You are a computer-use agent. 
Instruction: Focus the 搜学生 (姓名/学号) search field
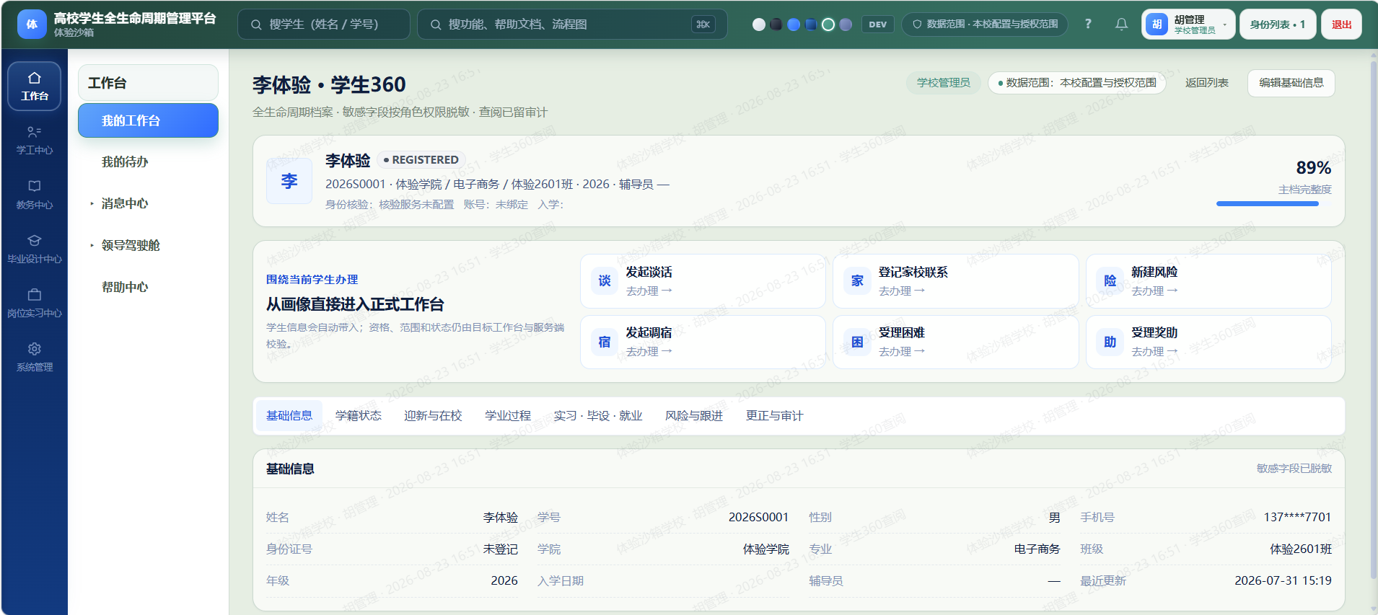(x=324, y=25)
